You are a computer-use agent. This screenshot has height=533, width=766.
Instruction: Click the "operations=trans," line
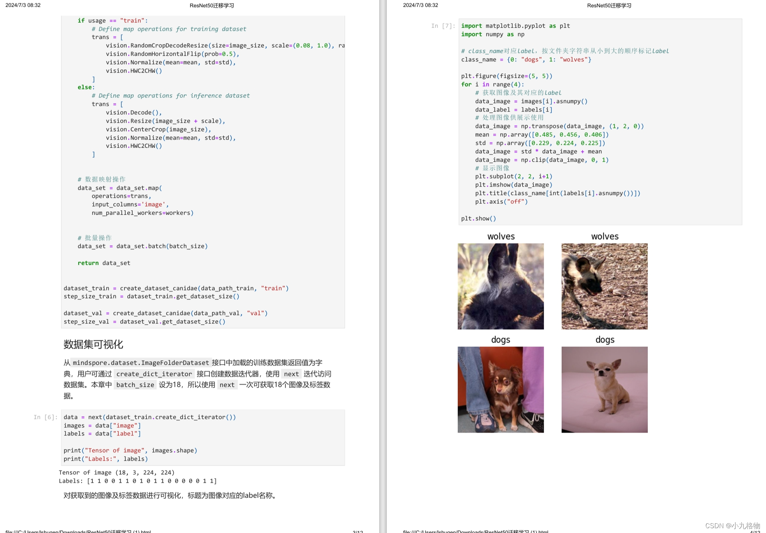pos(121,196)
